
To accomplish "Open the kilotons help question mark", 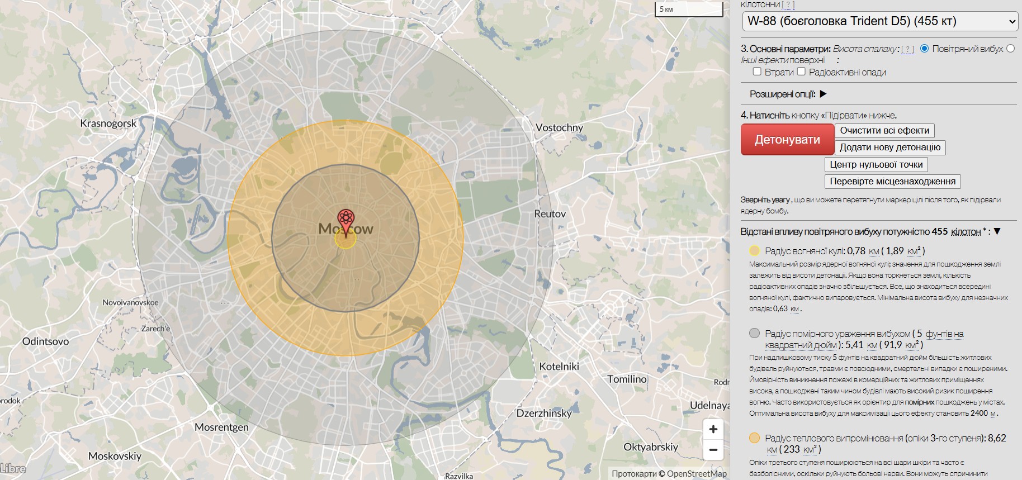I will coord(788,5).
